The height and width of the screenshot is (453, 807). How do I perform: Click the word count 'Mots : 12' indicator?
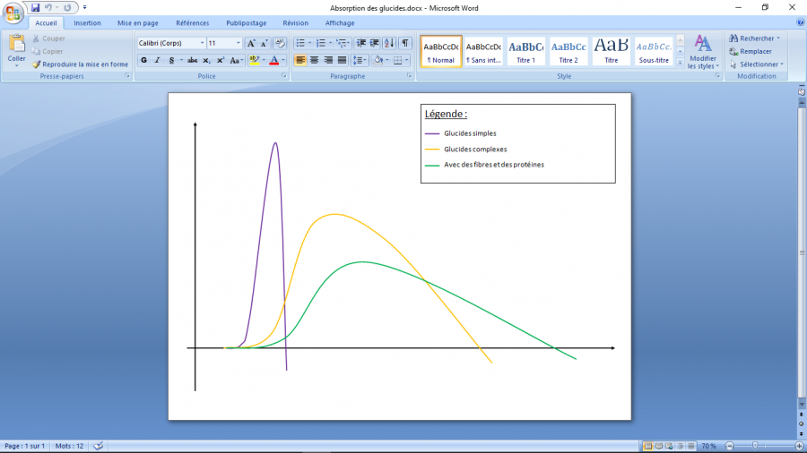click(x=69, y=446)
